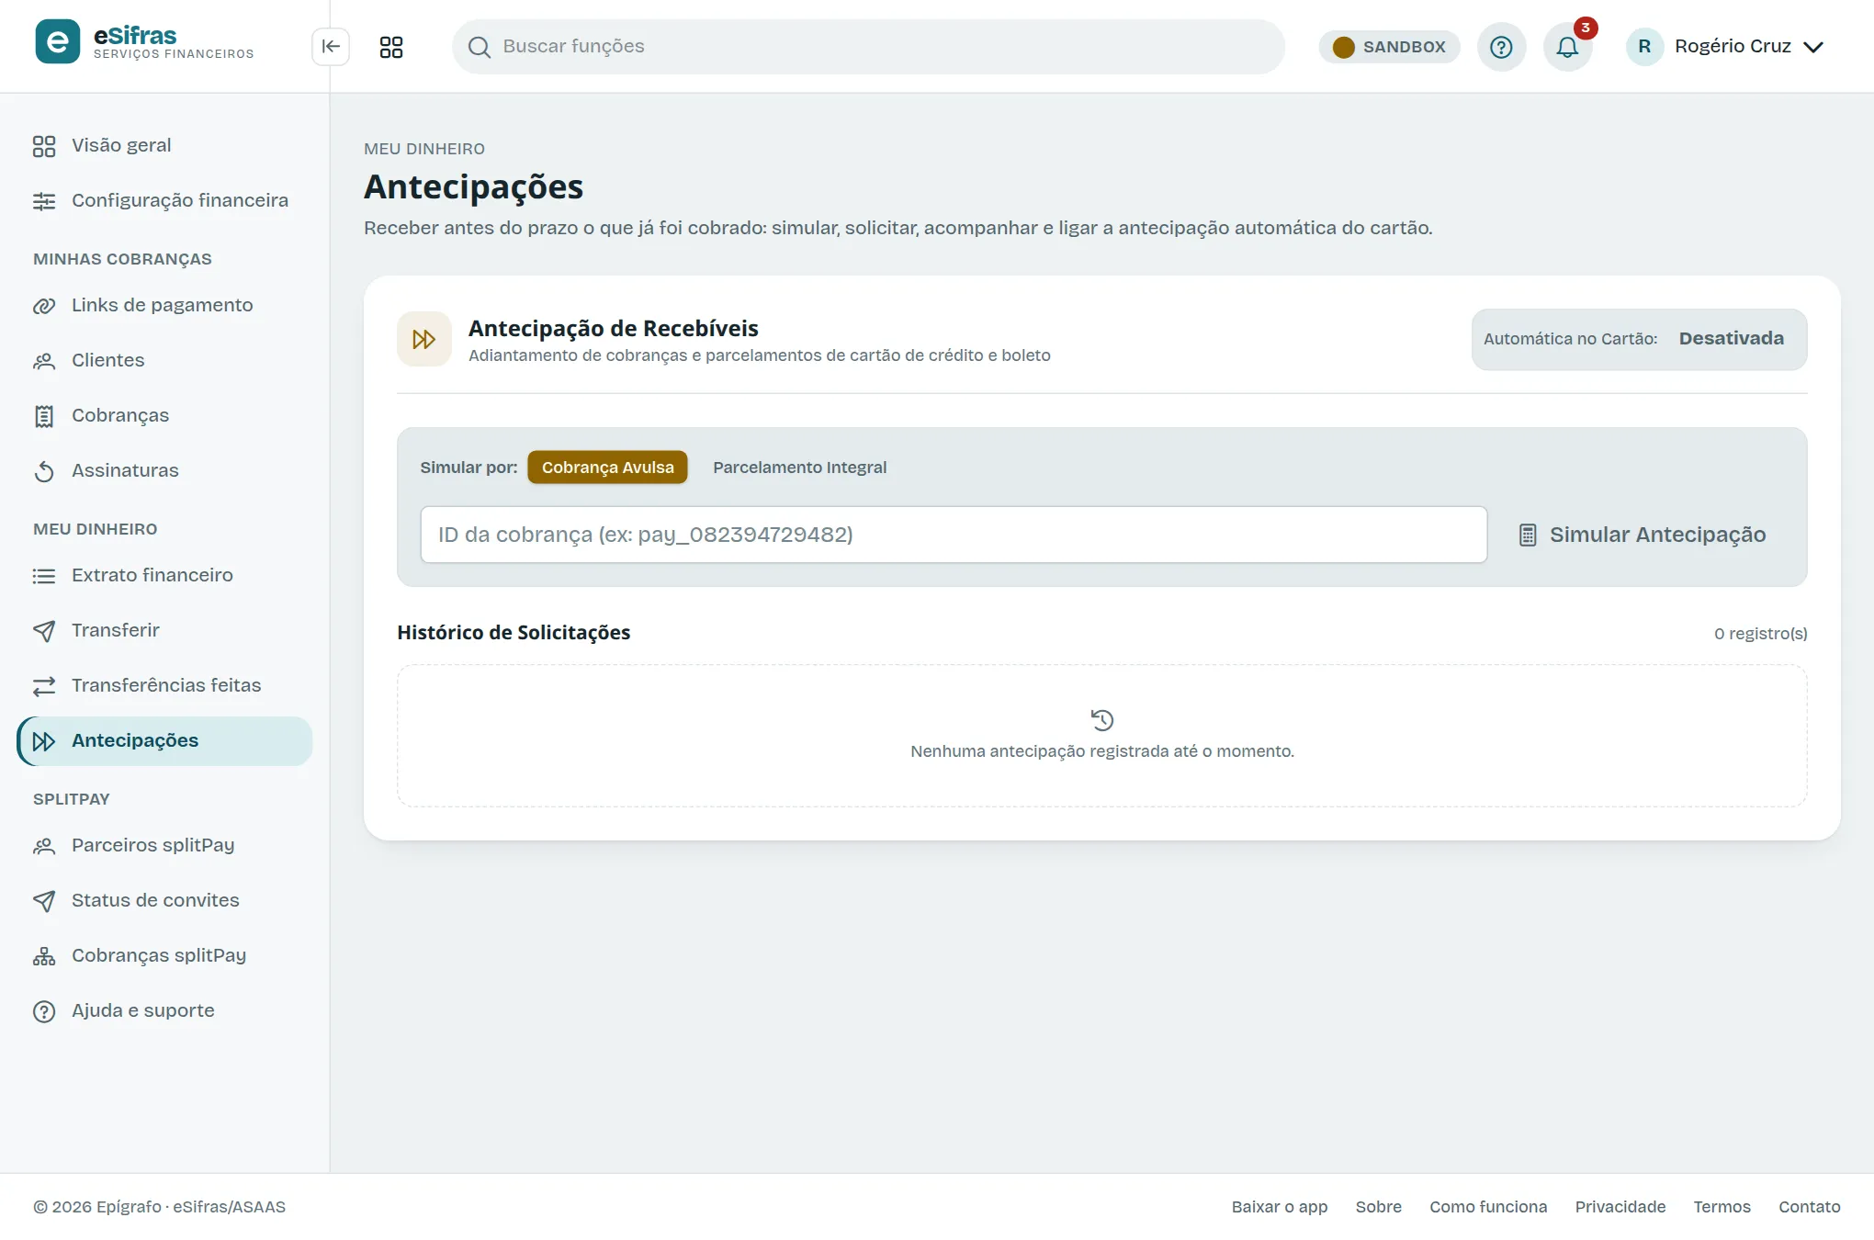Select Parcelamento Integral simulation mode

click(x=799, y=468)
